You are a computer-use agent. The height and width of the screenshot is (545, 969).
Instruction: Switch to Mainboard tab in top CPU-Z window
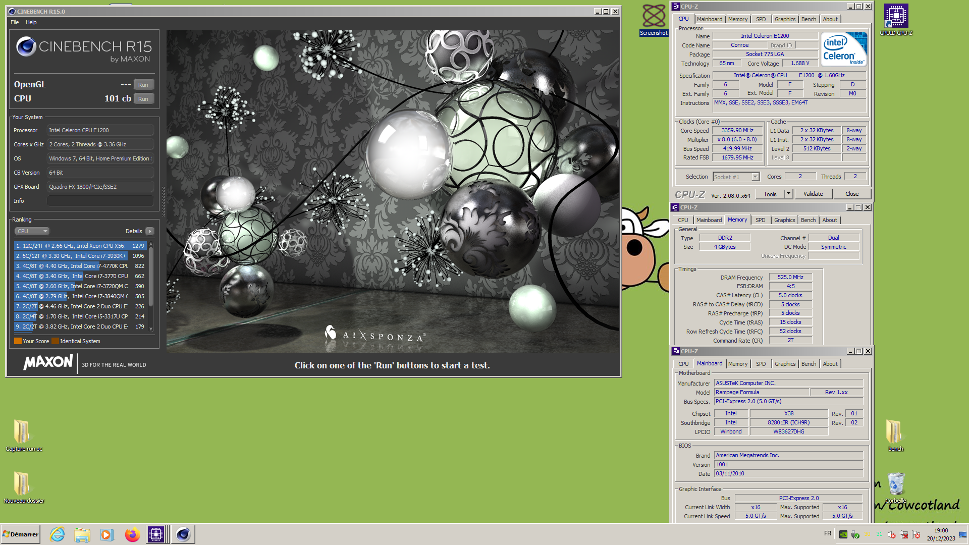709,19
